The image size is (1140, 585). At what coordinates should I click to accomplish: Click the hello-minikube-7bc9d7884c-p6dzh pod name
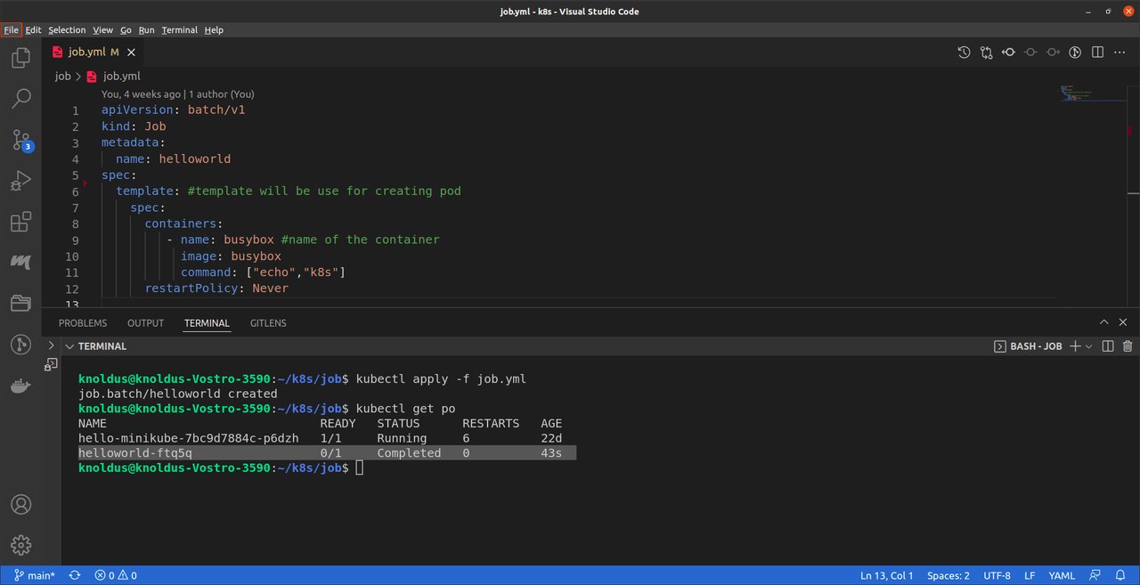(189, 438)
